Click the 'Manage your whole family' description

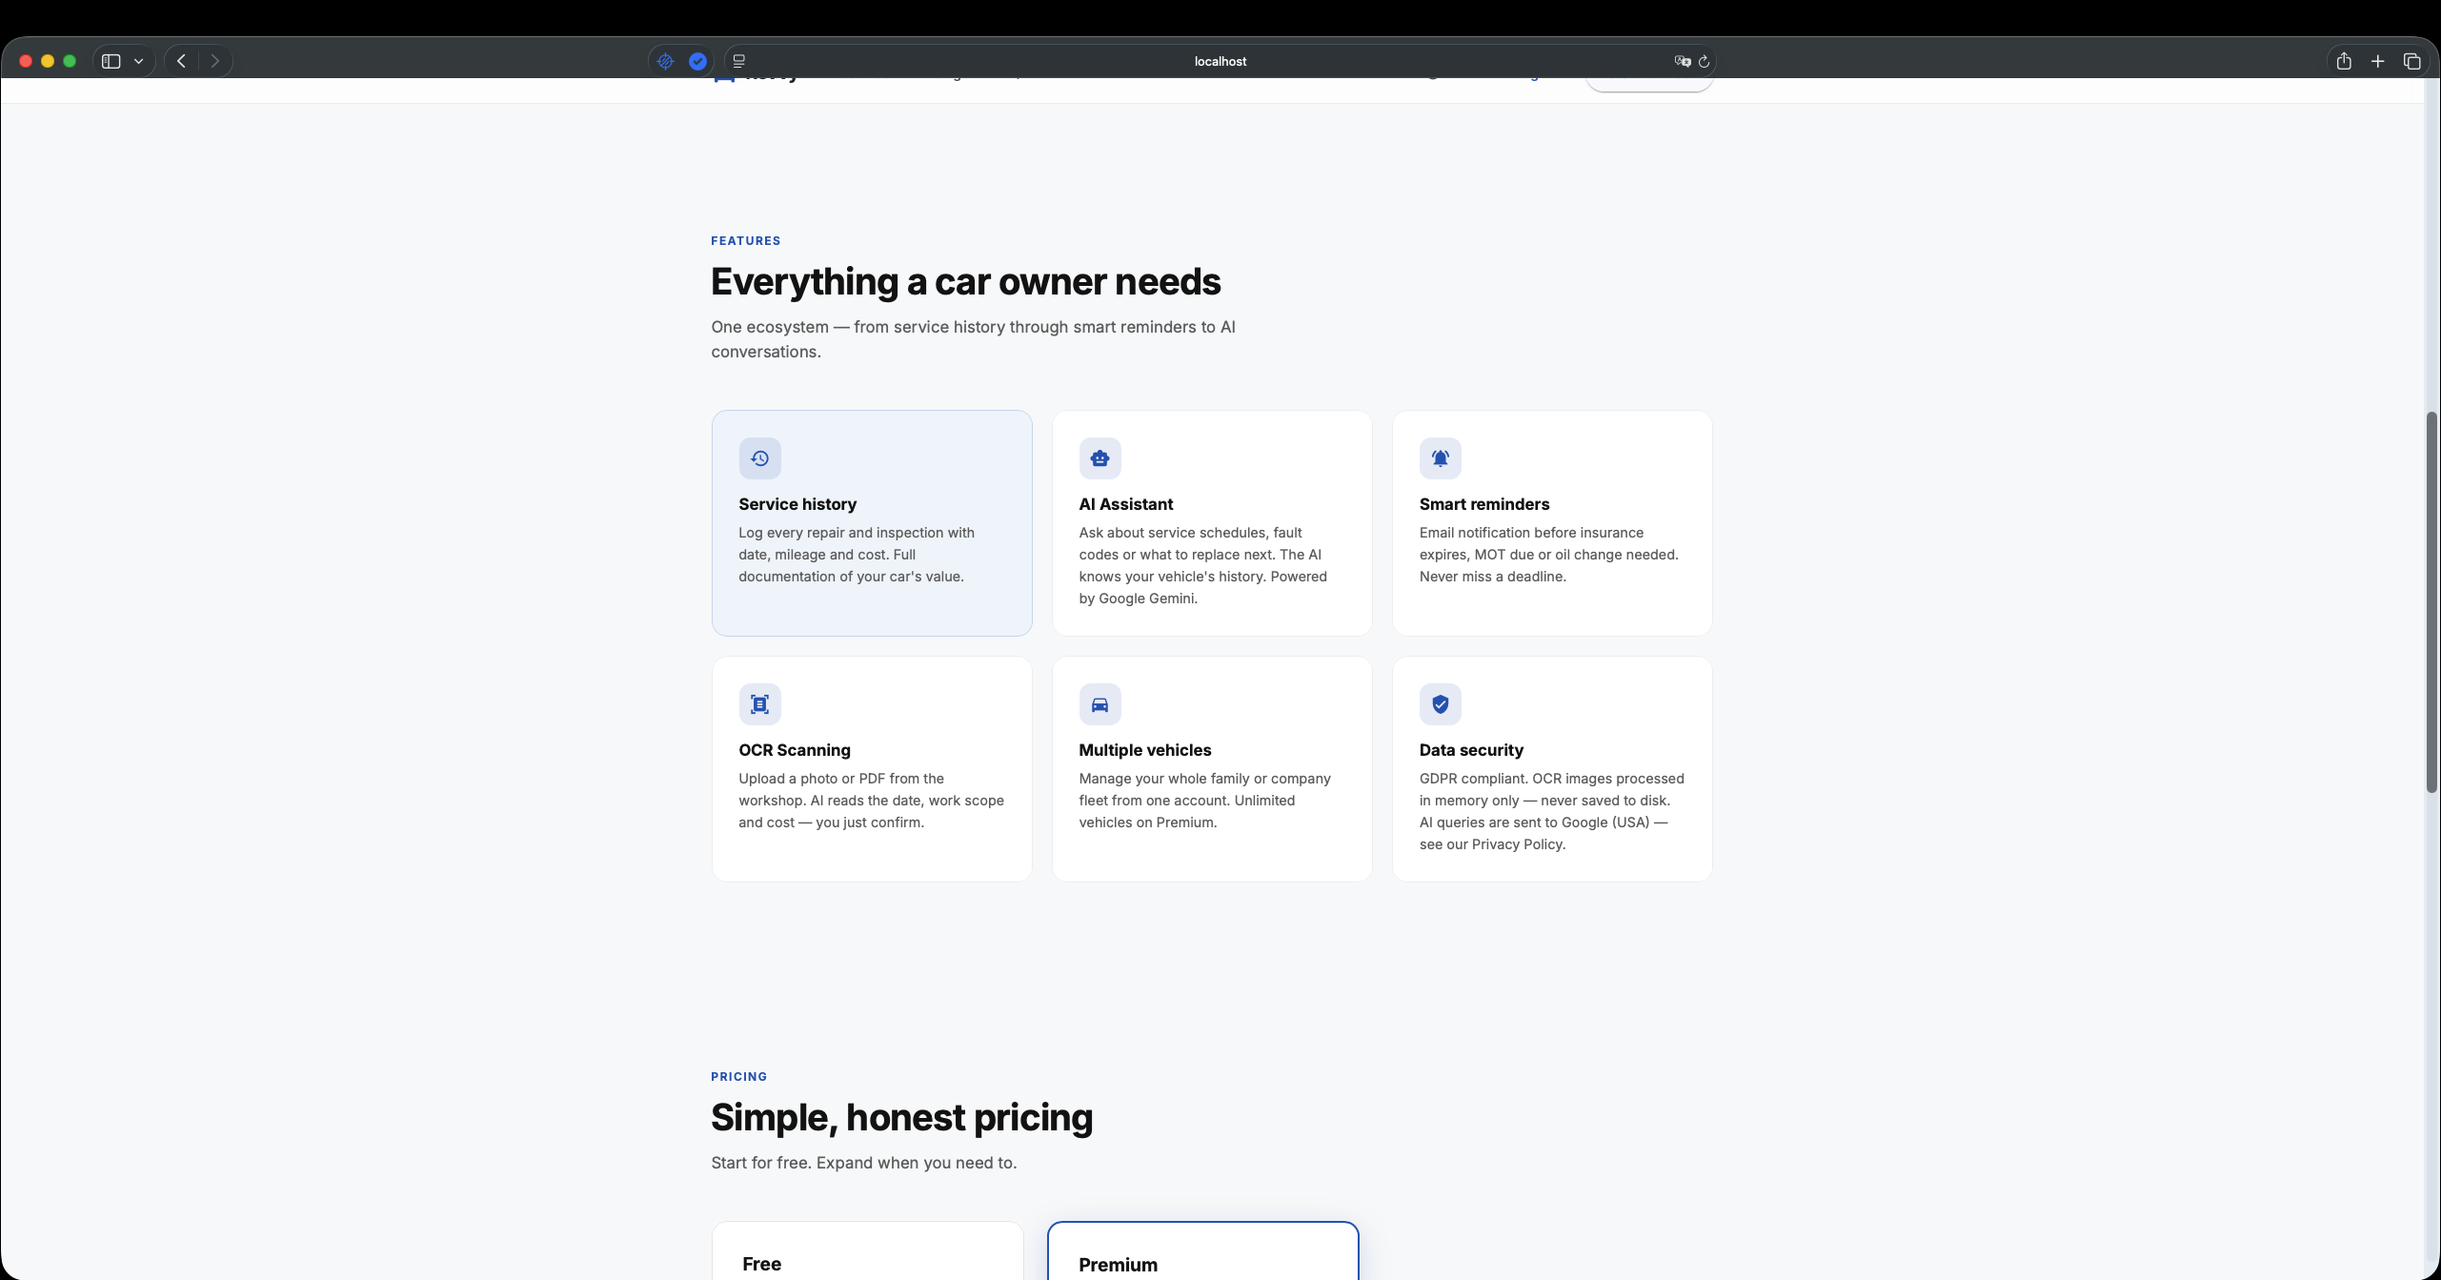click(x=1204, y=801)
